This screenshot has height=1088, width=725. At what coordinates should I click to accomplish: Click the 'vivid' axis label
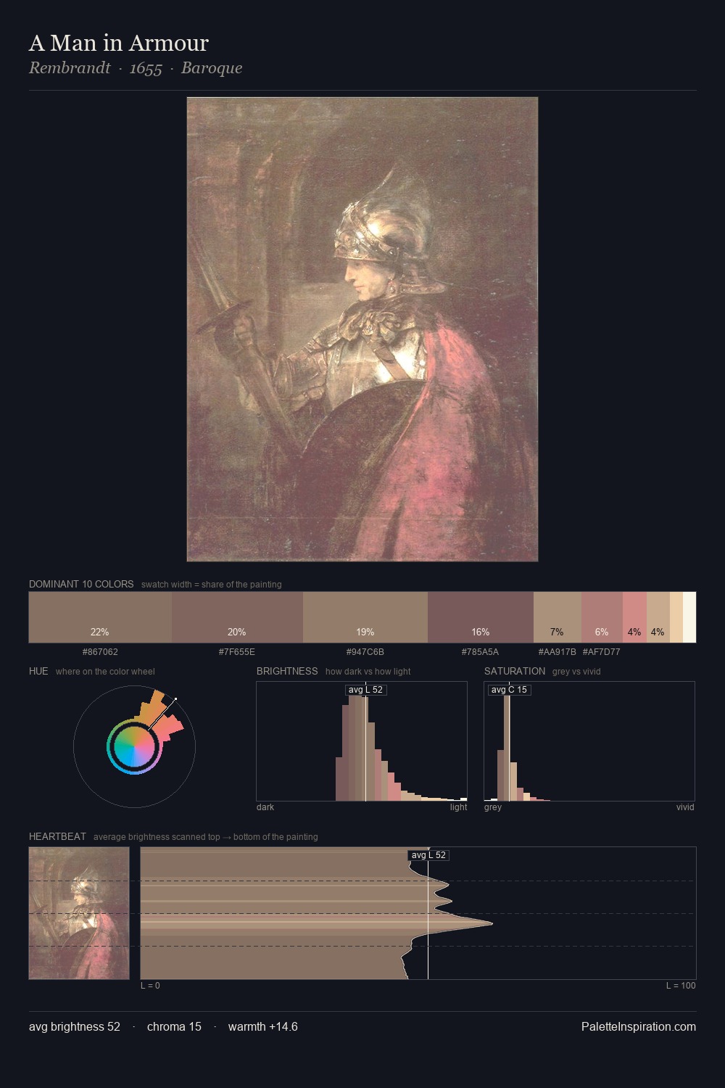click(x=685, y=807)
